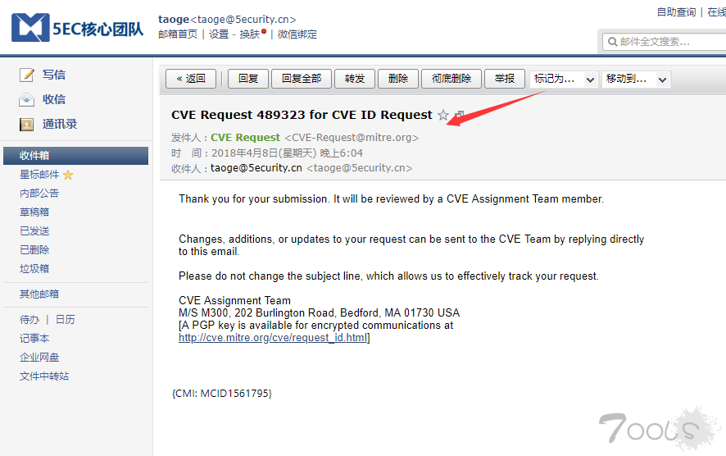Screen dimensions: 726x456
Task: Open the 微信绑定 link
Action: [x=297, y=34]
